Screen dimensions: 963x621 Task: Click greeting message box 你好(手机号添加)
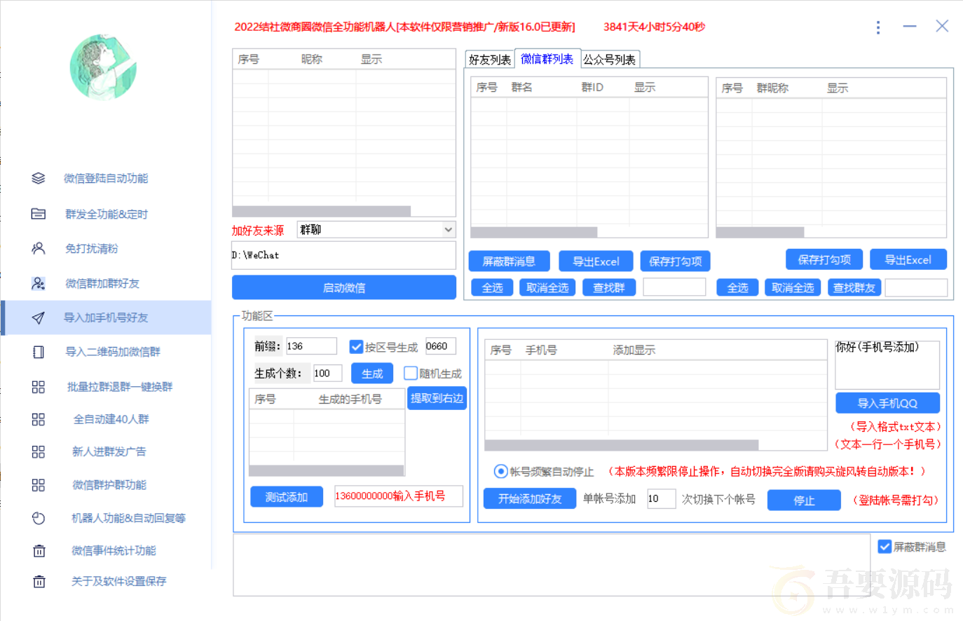pos(887,364)
